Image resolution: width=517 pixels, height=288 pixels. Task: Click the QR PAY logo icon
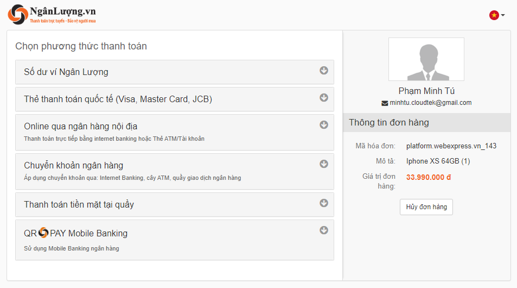click(43, 233)
